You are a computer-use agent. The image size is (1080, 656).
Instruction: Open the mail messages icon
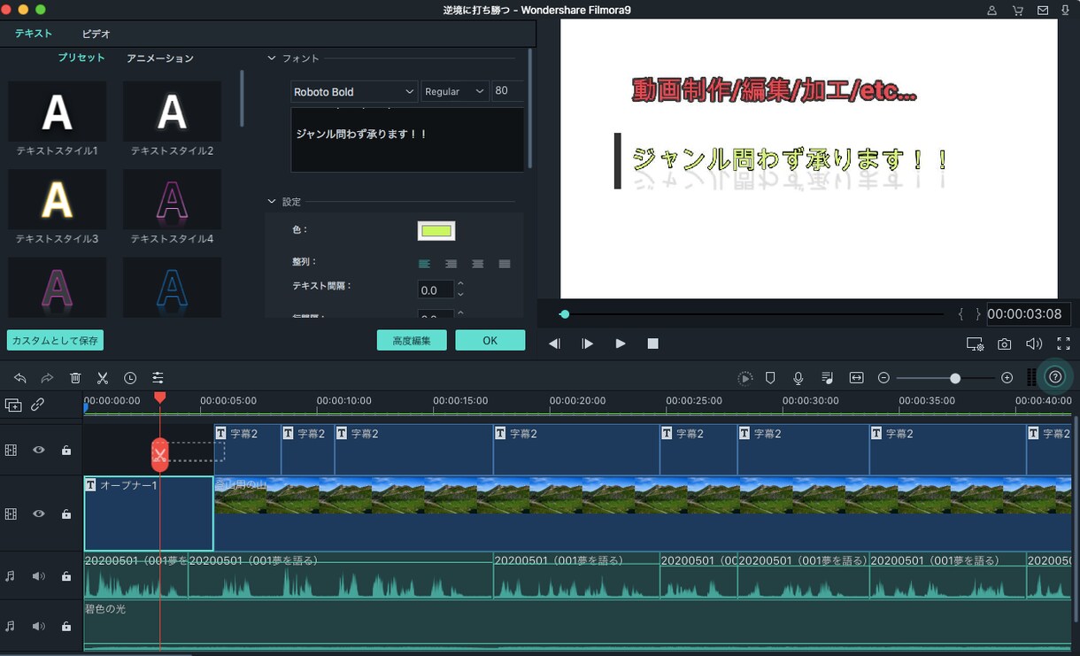[1043, 11]
